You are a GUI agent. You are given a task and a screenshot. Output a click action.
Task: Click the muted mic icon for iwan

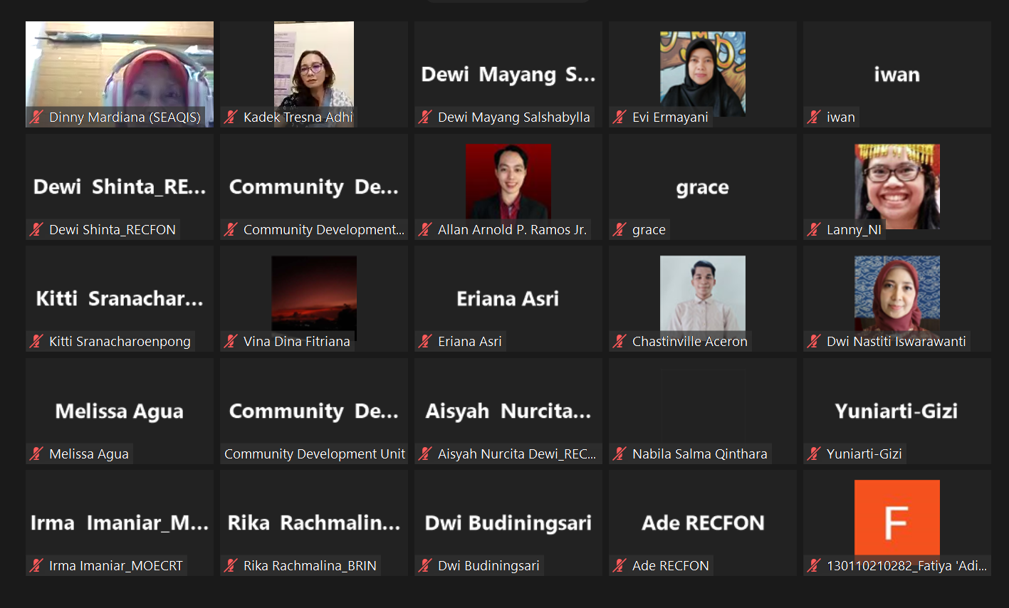814,117
